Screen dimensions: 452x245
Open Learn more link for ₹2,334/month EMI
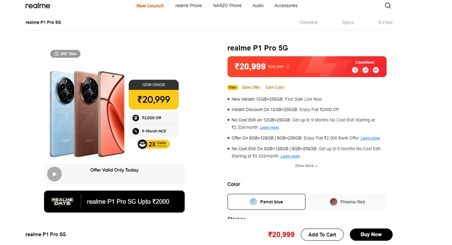point(269,127)
